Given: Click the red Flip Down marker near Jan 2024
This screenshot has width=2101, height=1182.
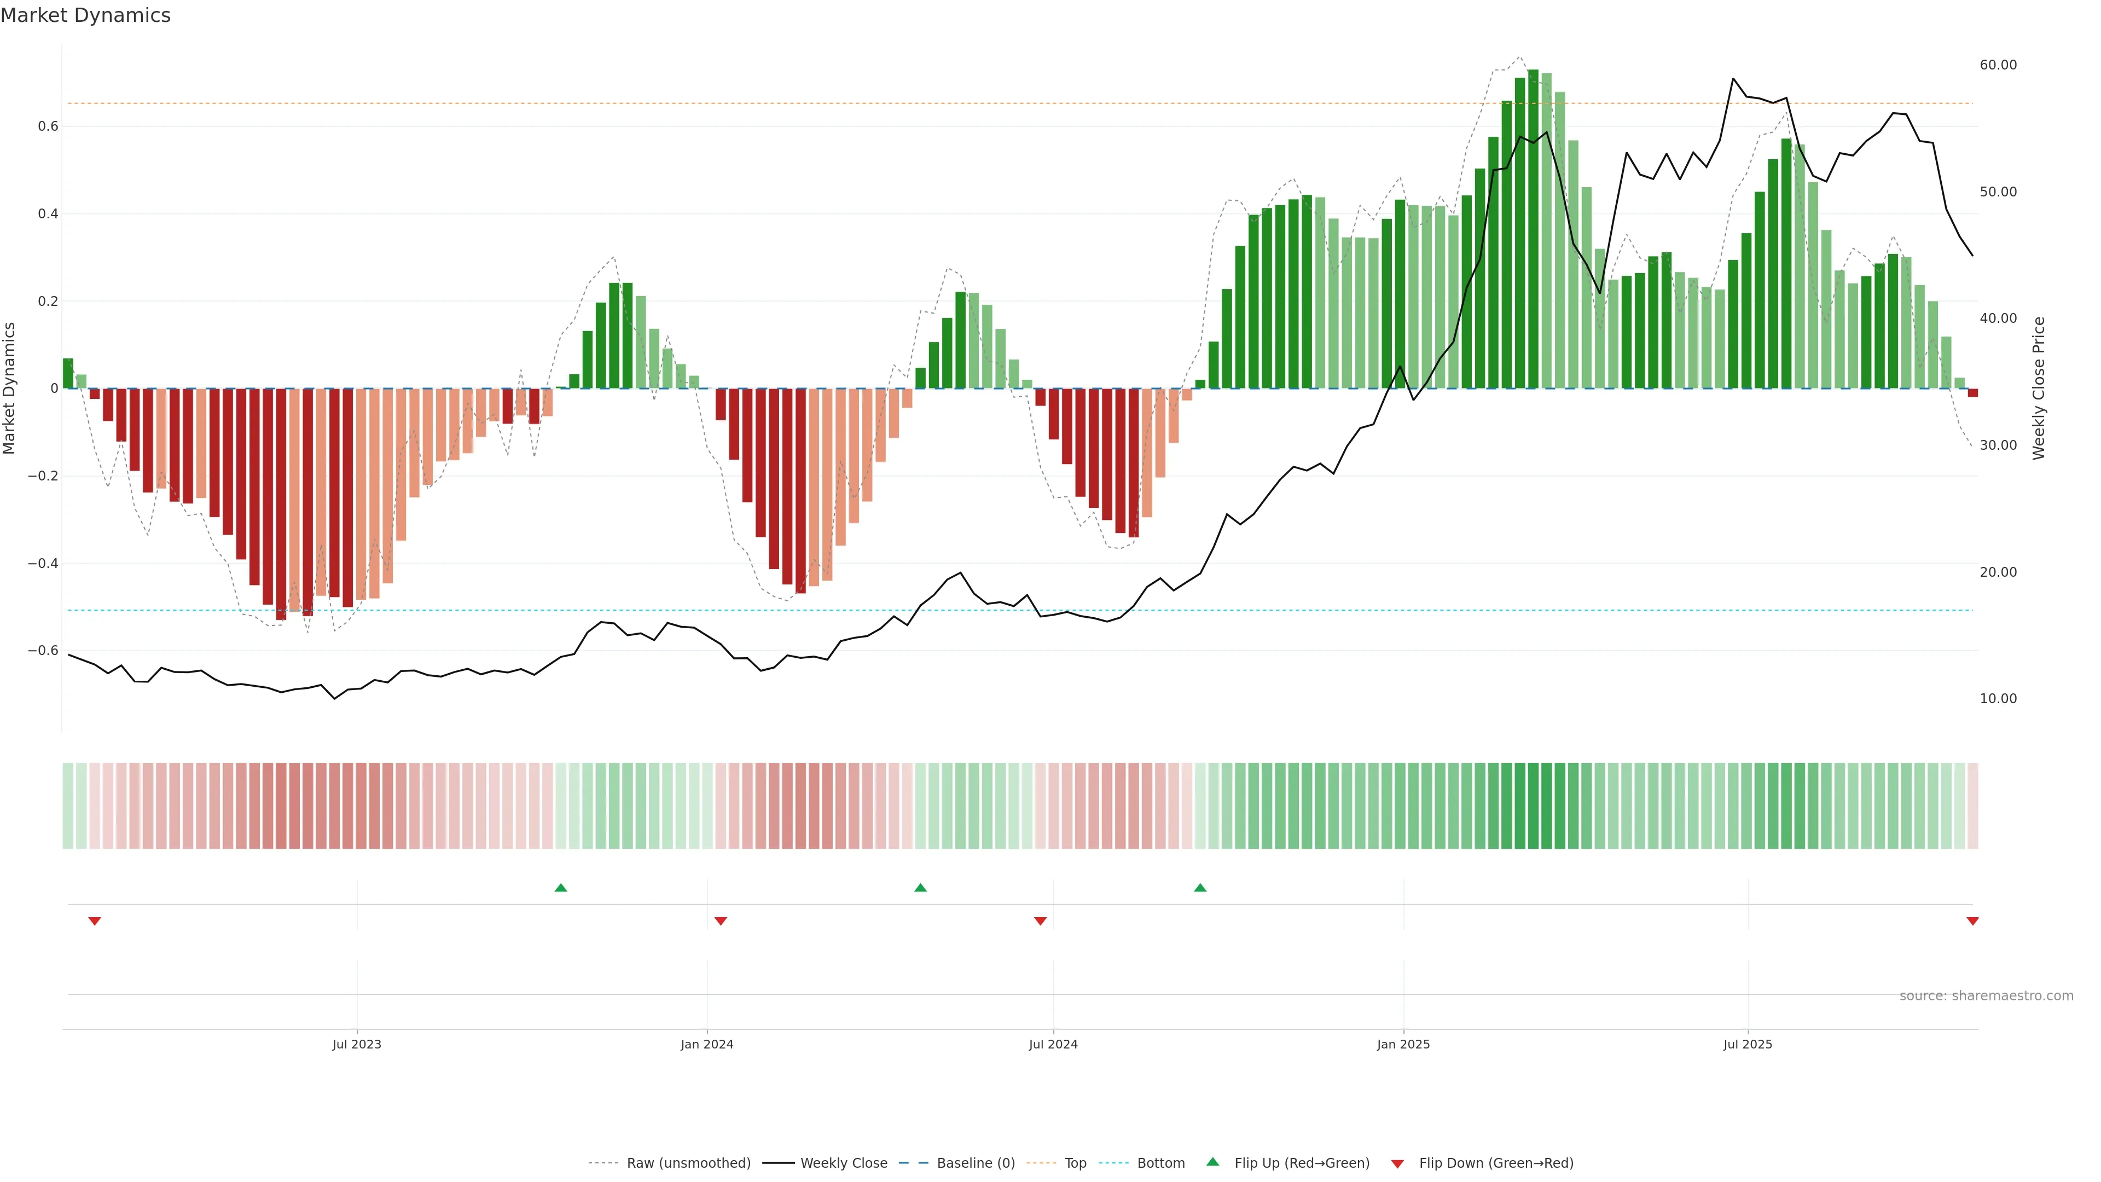Looking at the screenshot, I should coord(720,921).
